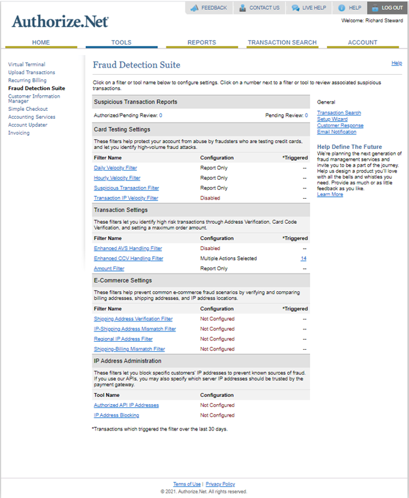
Task: Open the IP-Shipping Address Mismatch Filter
Action: pos(135,329)
